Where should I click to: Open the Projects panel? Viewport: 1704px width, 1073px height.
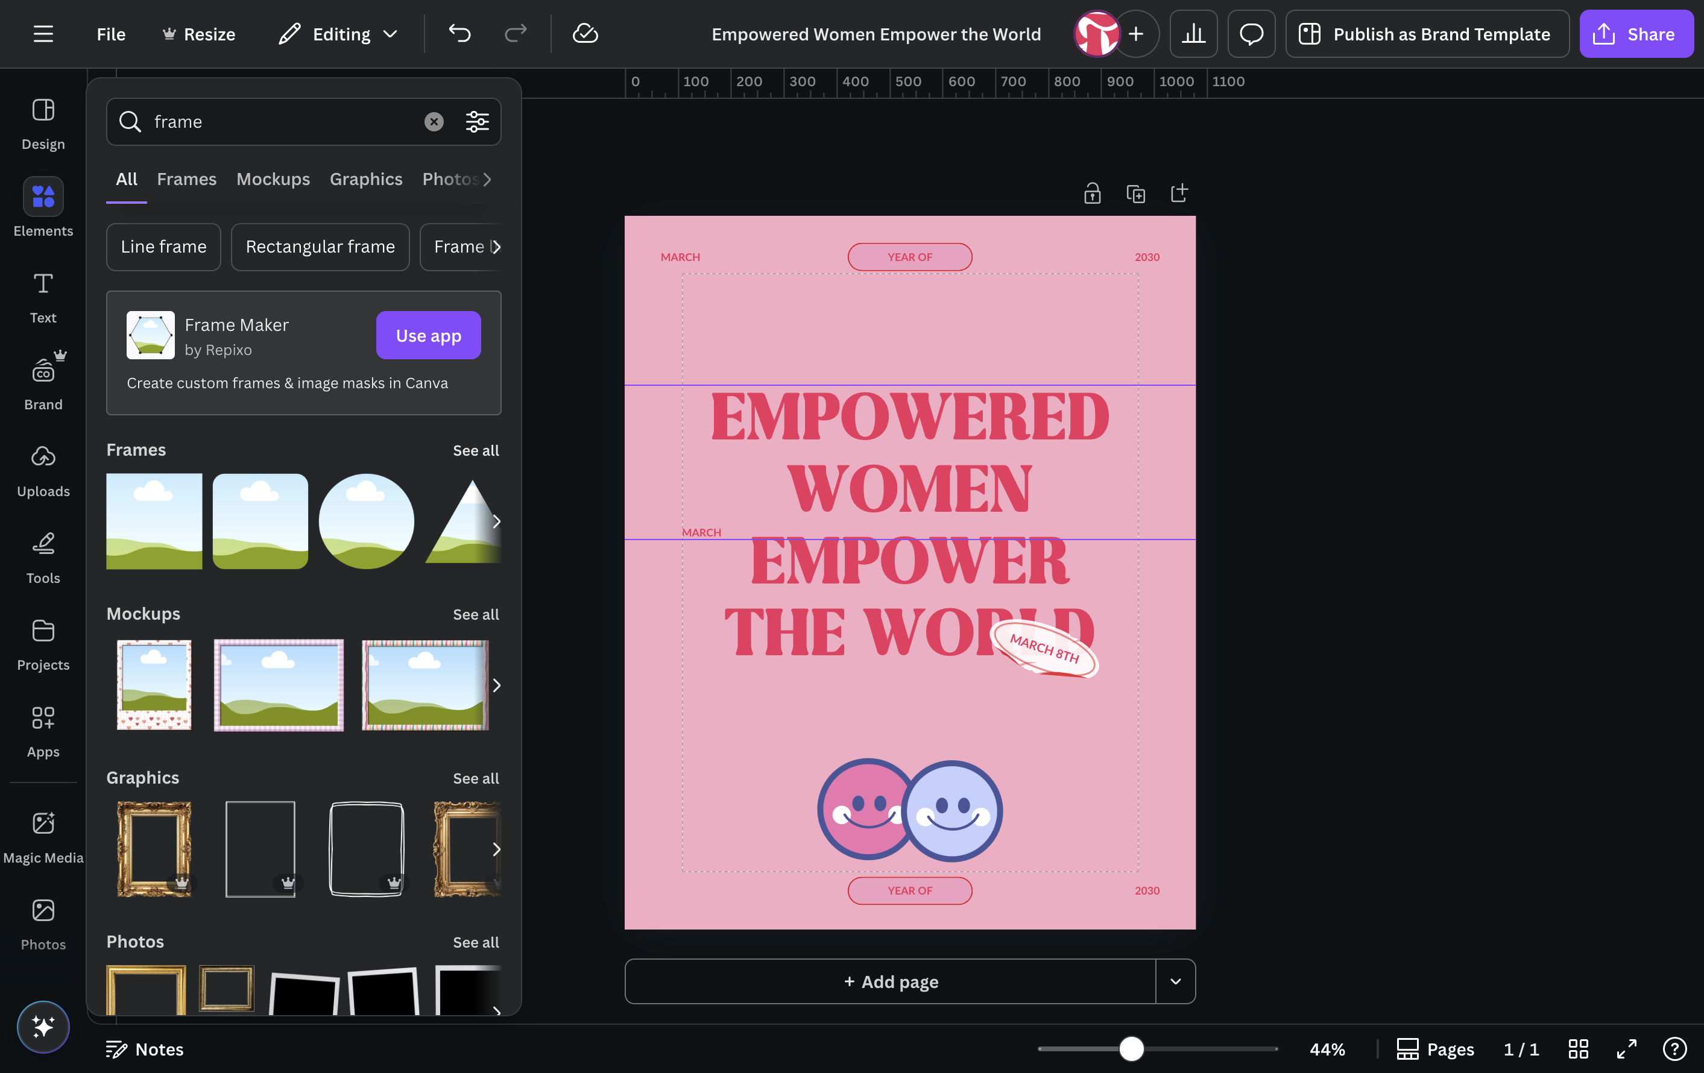point(43,644)
